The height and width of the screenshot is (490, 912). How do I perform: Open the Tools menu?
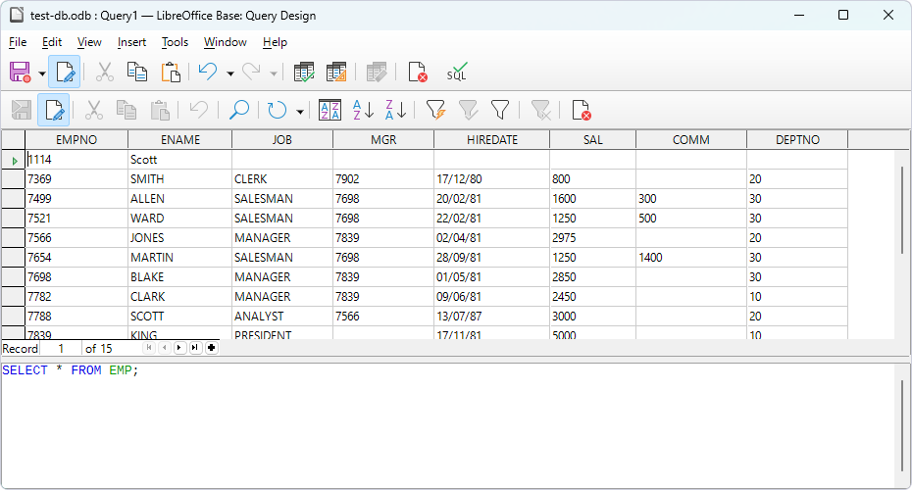point(175,42)
